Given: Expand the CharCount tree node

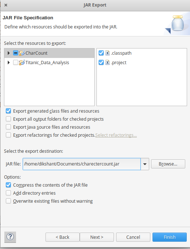Looking at the screenshot, I should click(9, 53).
